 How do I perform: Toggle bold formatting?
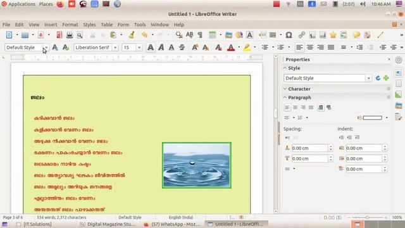[151, 47]
